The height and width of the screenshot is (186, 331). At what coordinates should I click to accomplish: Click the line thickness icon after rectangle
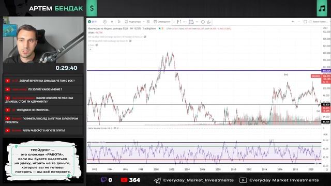(x=197, y=22)
